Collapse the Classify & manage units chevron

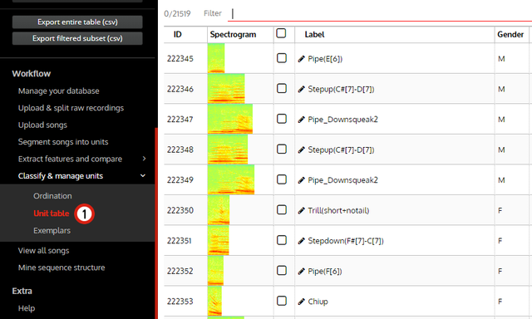coord(143,175)
